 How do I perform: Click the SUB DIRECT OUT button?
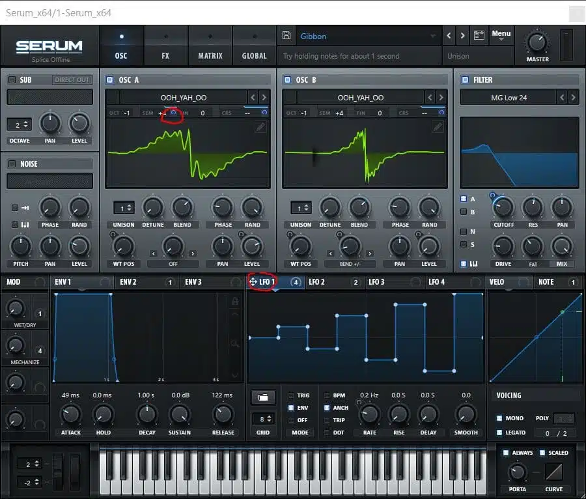[x=72, y=79]
